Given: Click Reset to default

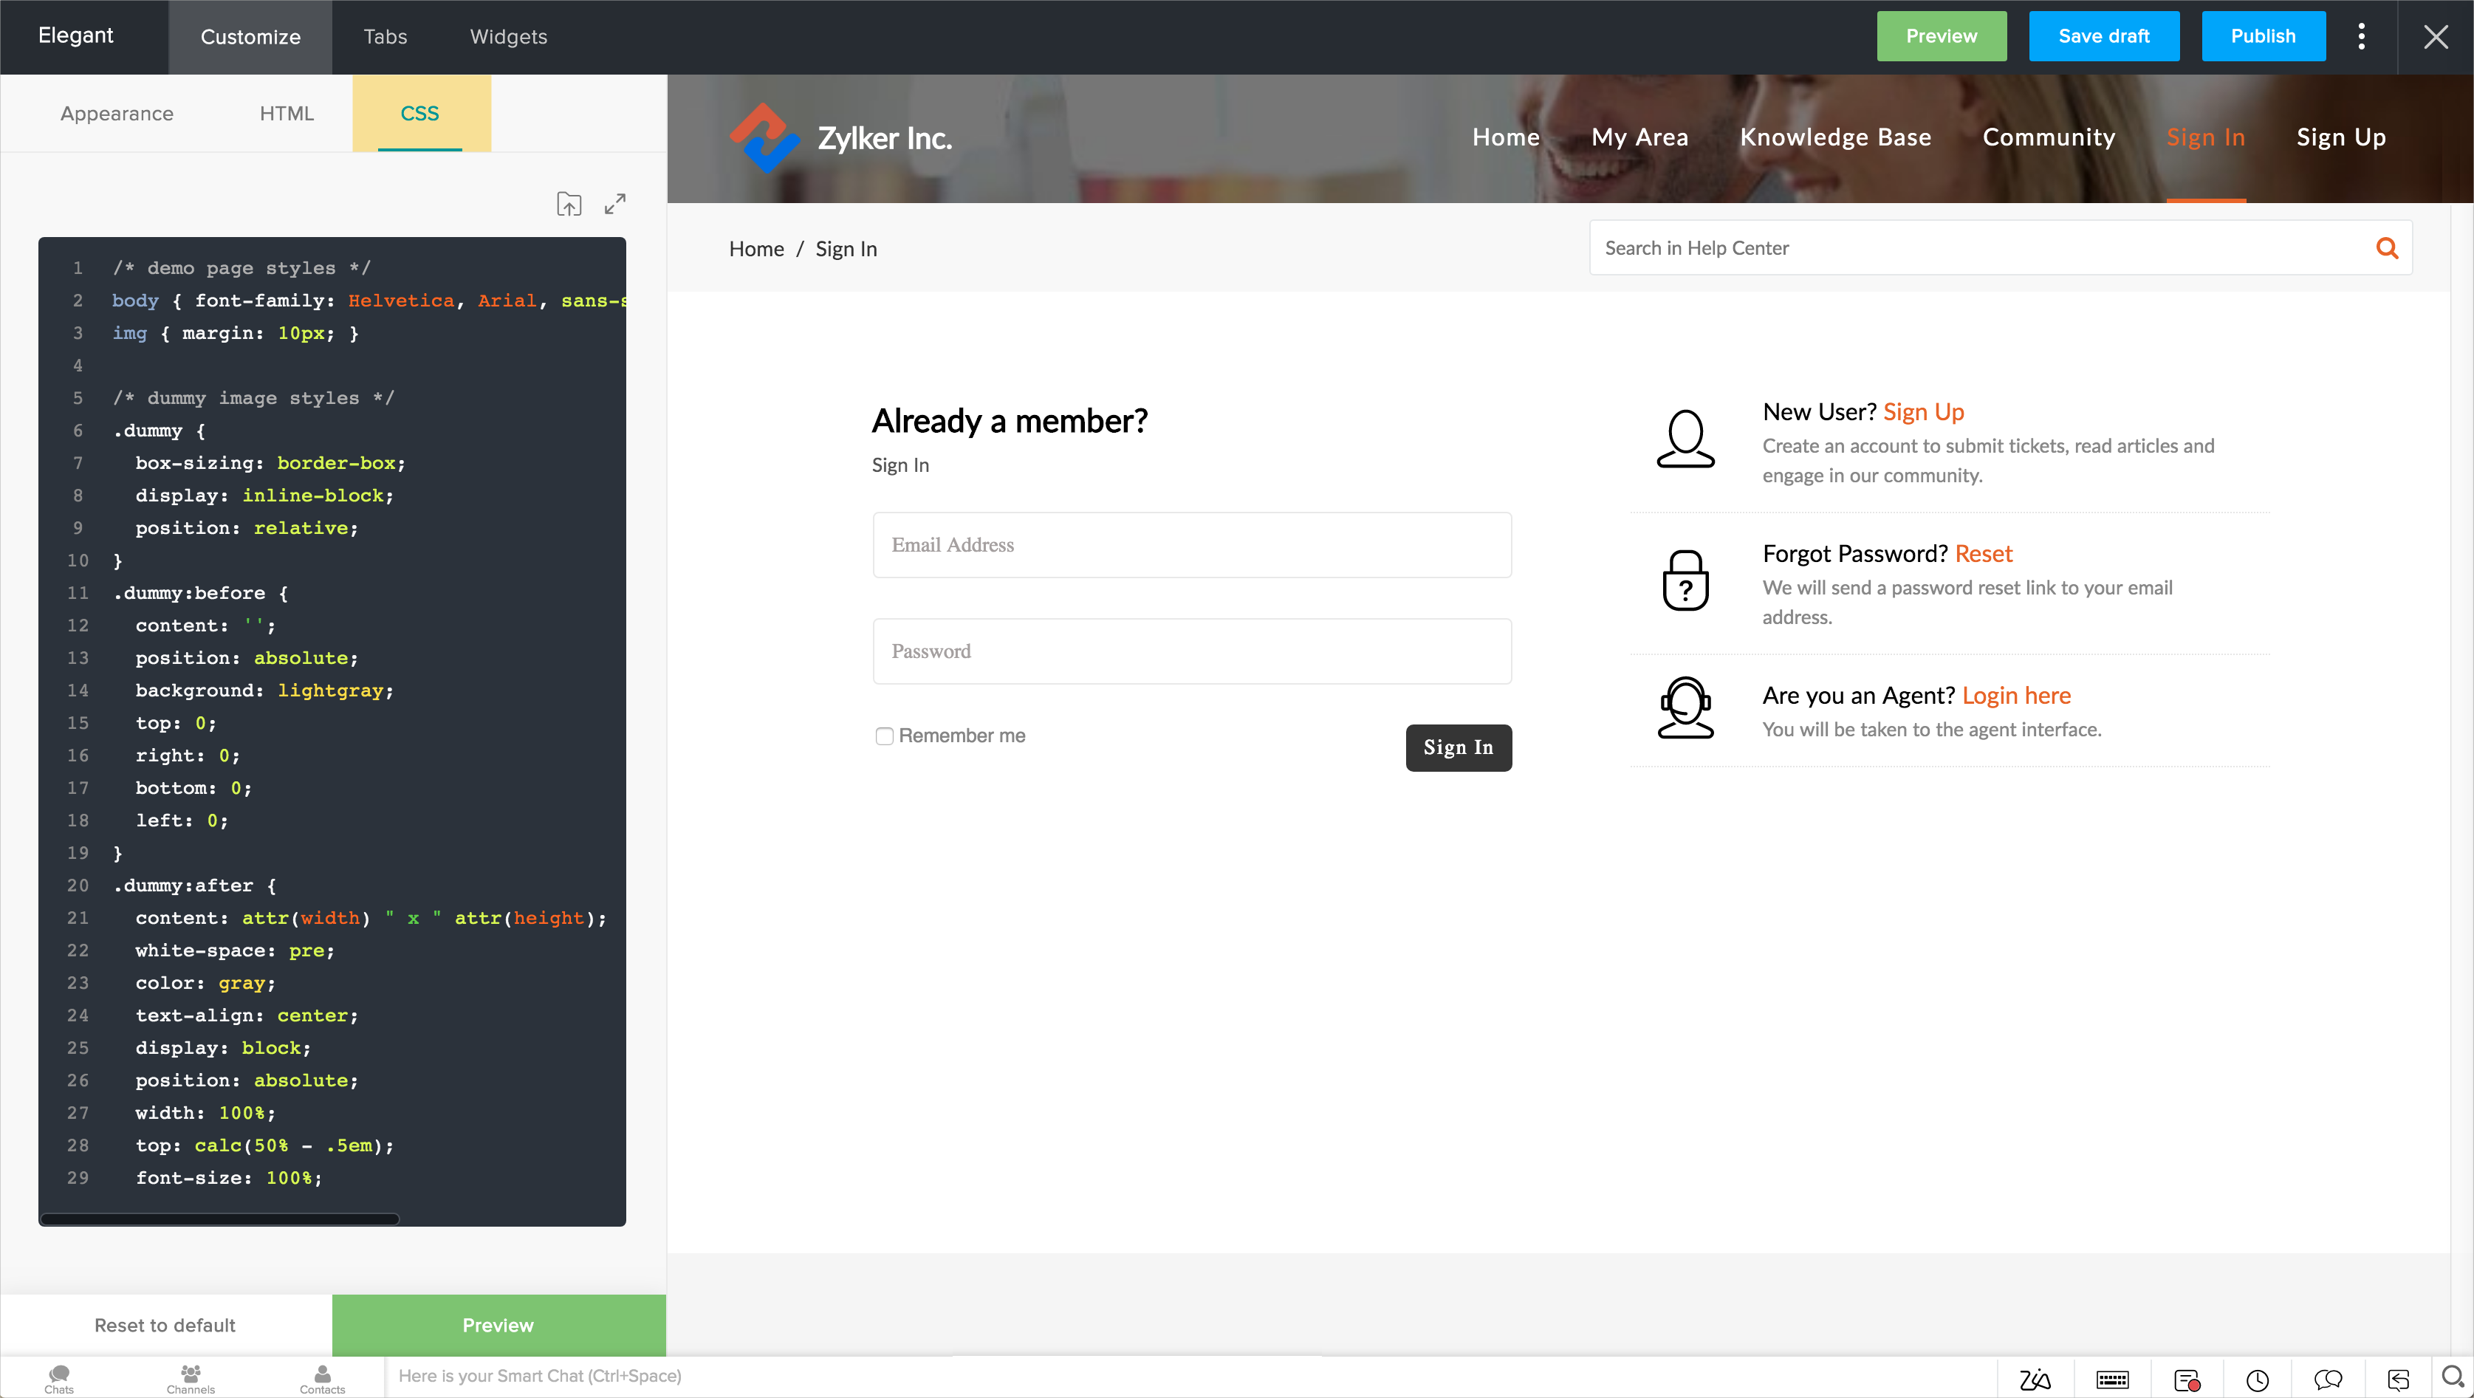Looking at the screenshot, I should pos(165,1325).
